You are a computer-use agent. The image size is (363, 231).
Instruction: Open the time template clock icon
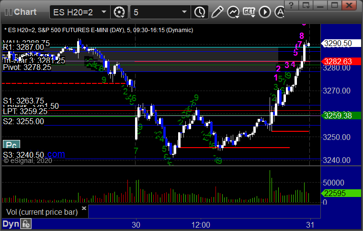pyautogui.click(x=200, y=12)
